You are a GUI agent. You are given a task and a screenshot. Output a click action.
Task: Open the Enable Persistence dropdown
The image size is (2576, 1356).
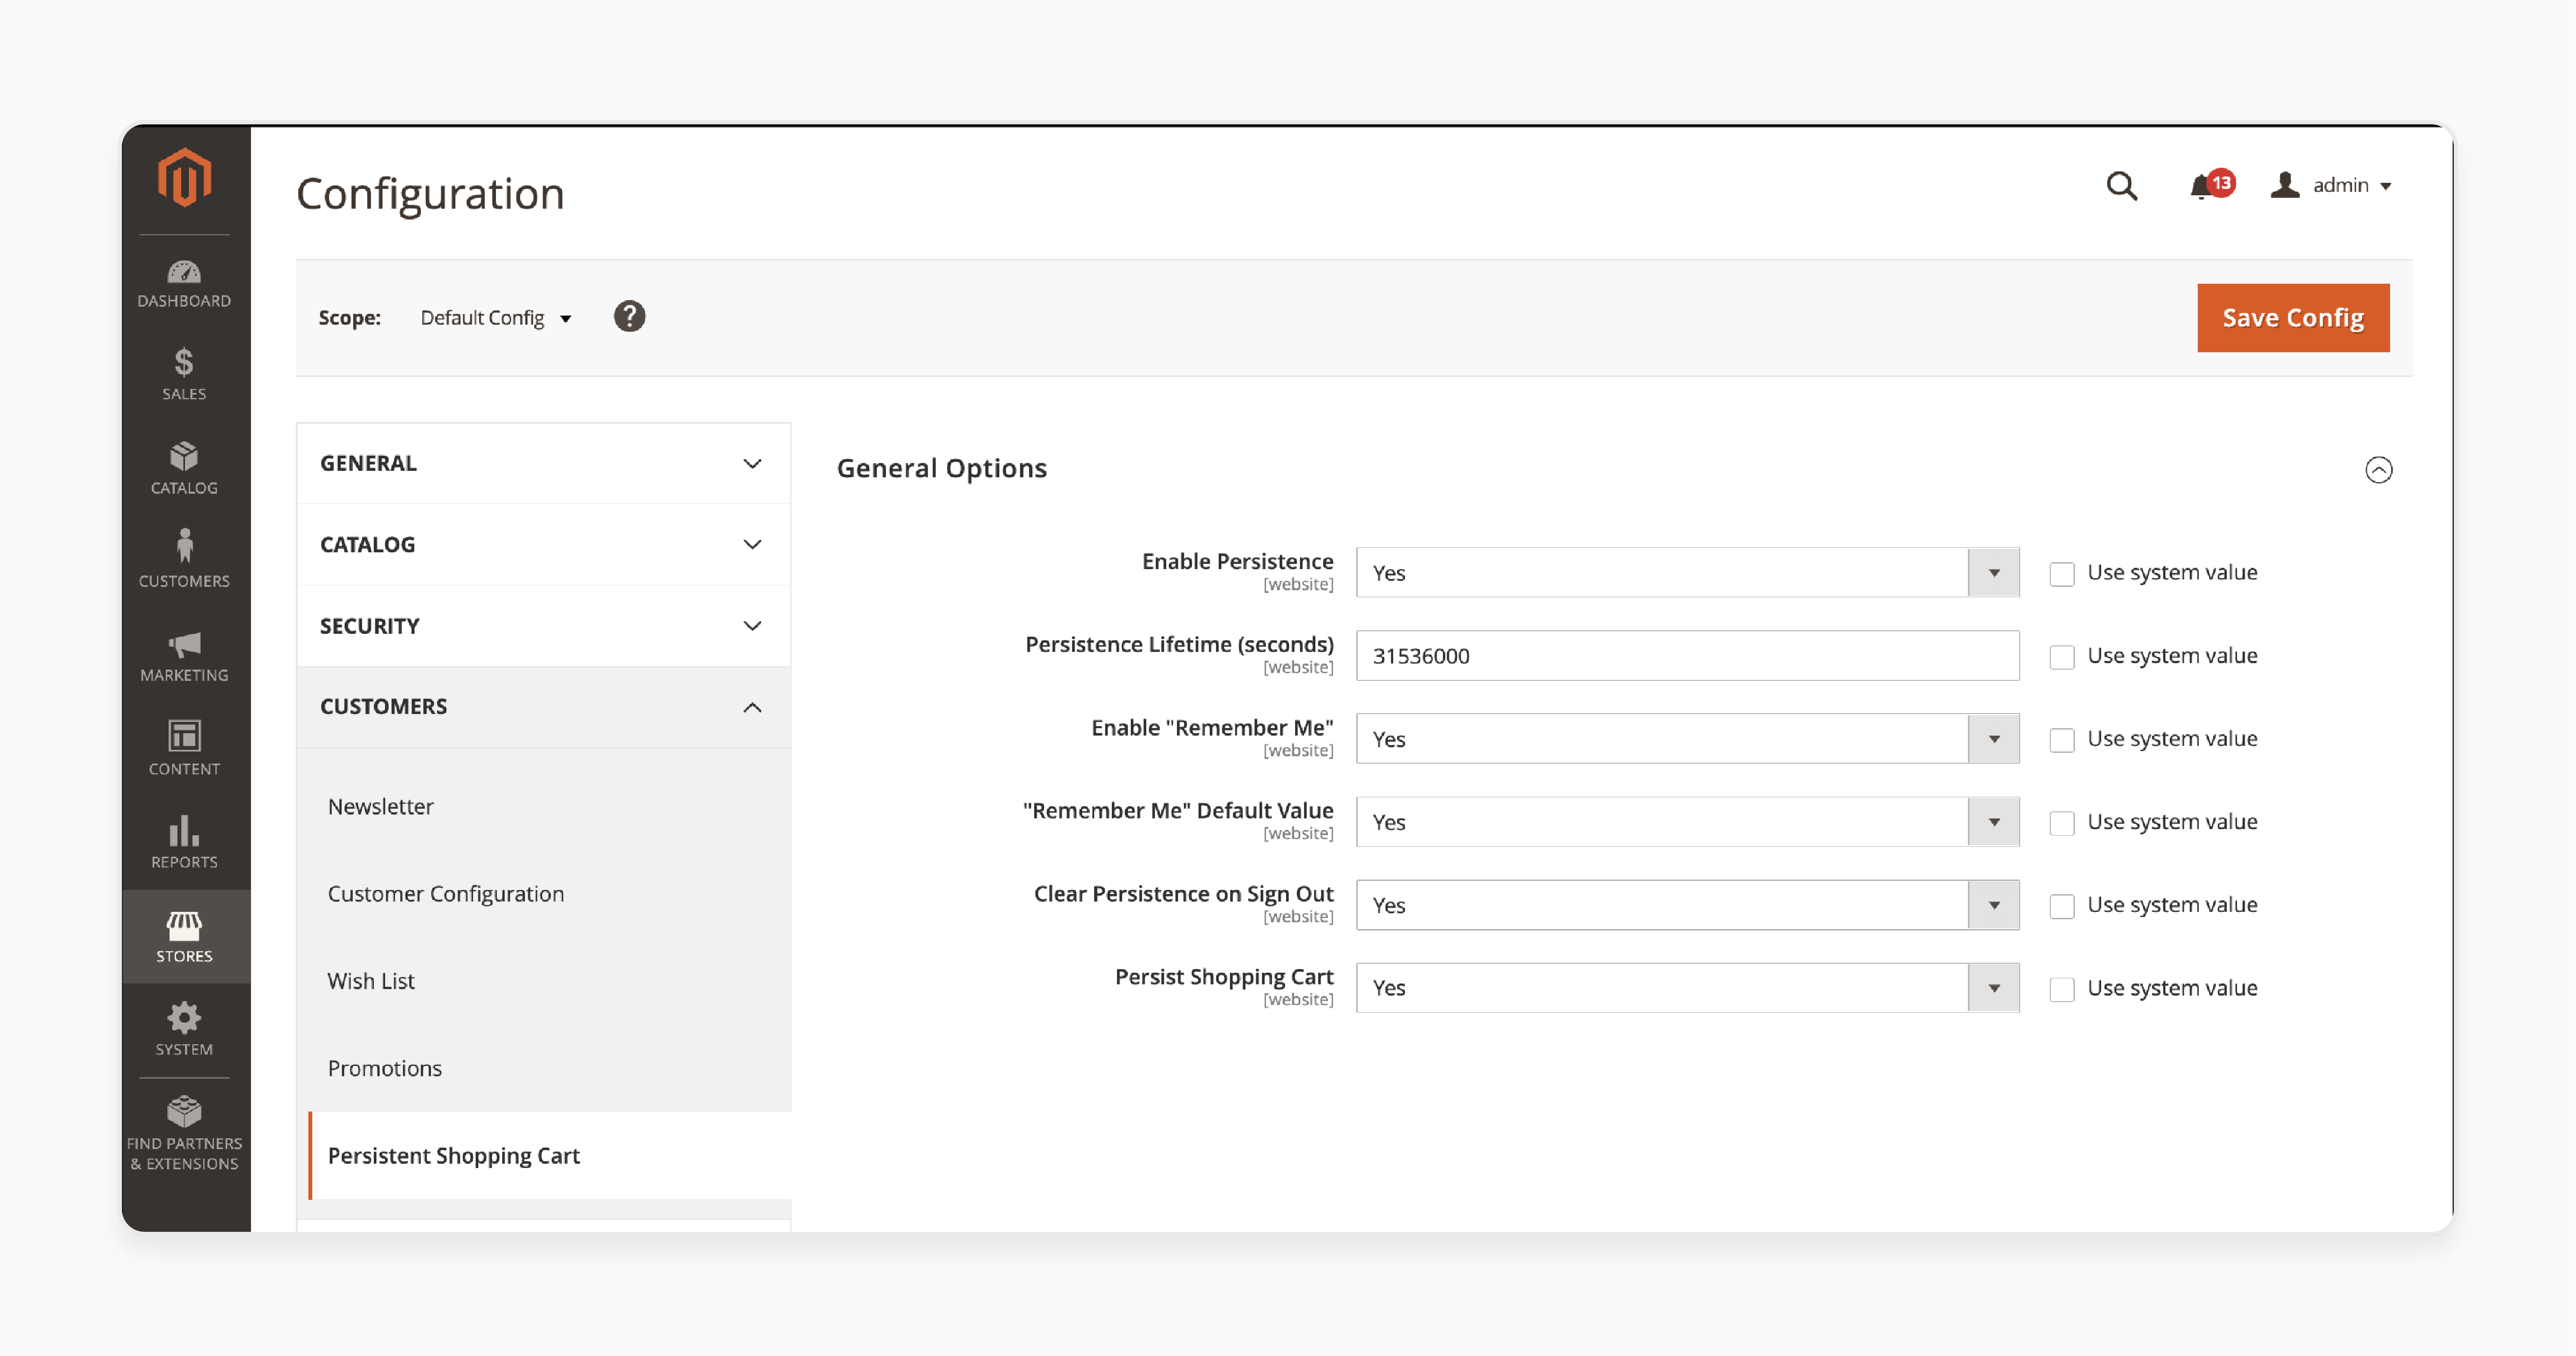coord(1687,572)
